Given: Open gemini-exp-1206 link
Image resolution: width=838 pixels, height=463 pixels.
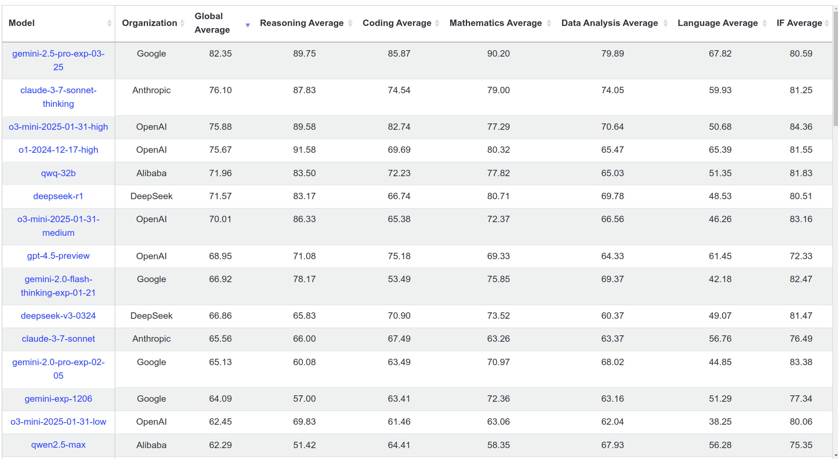Looking at the screenshot, I should 58,399.
